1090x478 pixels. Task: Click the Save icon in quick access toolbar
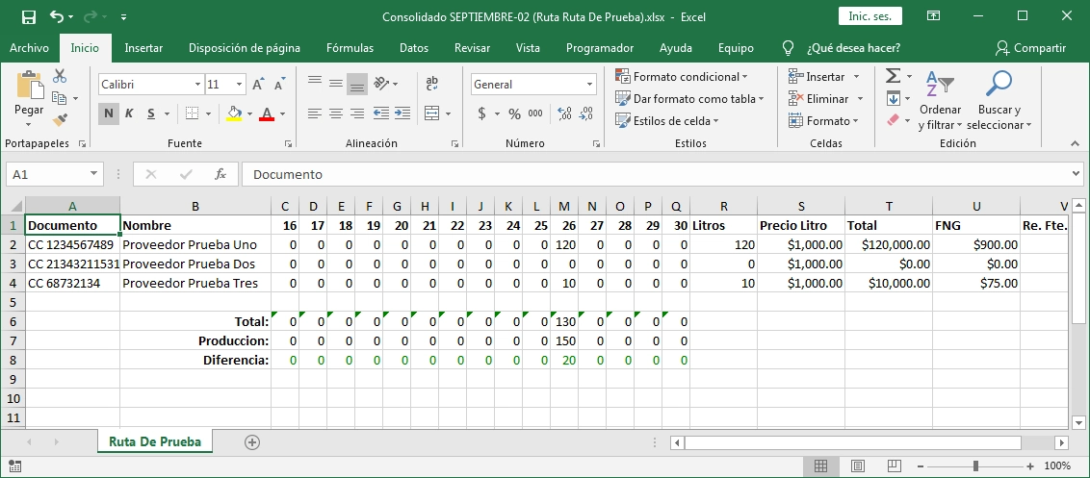(28, 16)
